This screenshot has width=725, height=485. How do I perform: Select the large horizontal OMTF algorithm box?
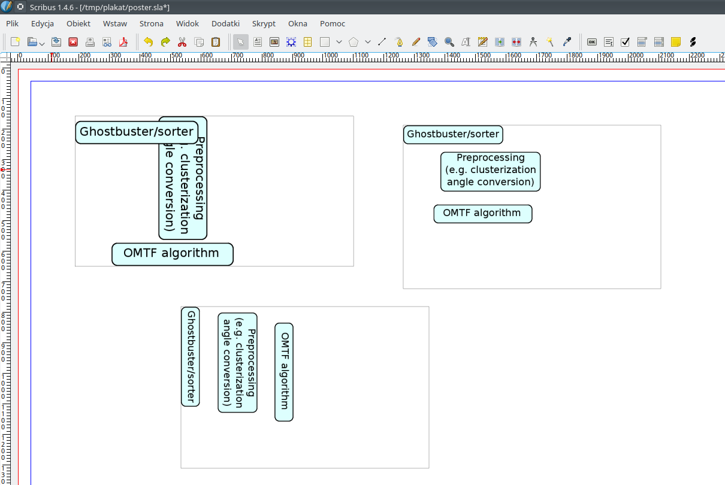click(x=173, y=254)
